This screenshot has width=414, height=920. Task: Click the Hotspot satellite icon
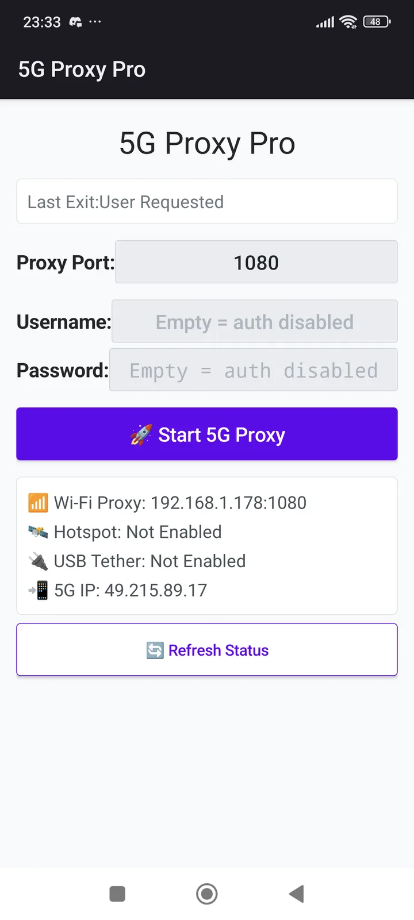(38, 532)
